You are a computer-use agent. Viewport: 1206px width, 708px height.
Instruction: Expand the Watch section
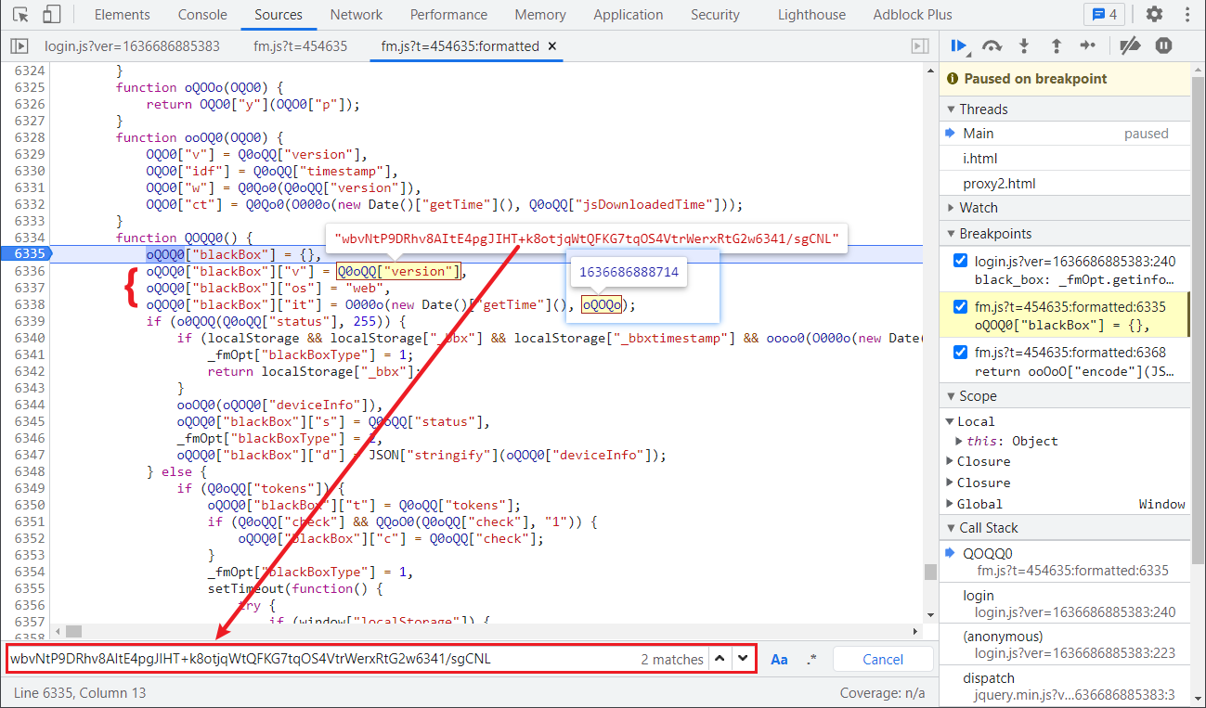coord(1065,208)
